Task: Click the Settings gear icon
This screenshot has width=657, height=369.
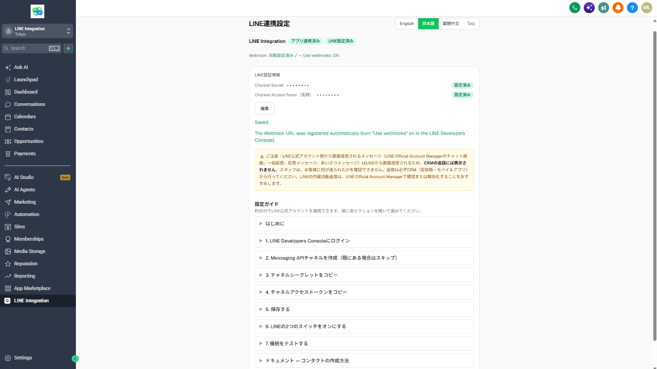Action: point(8,358)
